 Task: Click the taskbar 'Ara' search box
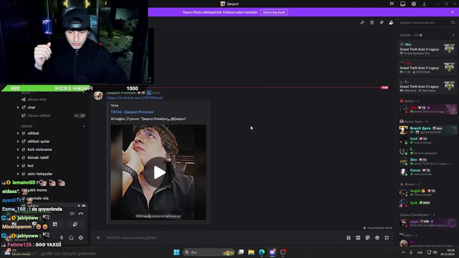click(x=208, y=252)
